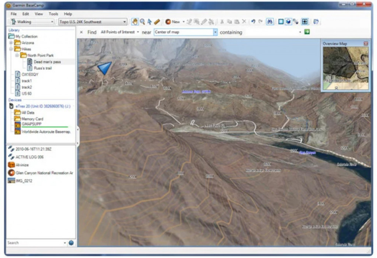Click the New item button

pos(173,22)
